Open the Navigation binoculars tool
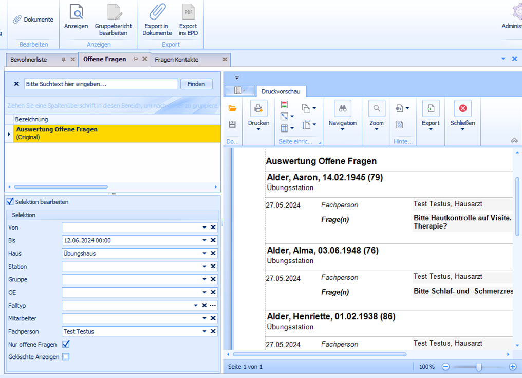The height and width of the screenshot is (378, 522). (342, 108)
